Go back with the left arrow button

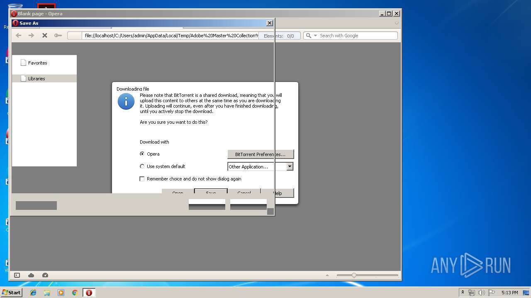[x=19, y=36]
